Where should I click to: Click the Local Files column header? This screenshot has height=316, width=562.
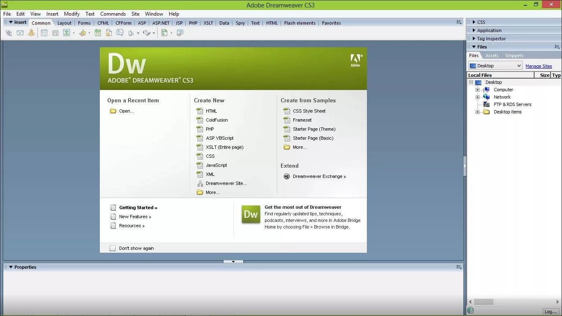click(x=500, y=75)
